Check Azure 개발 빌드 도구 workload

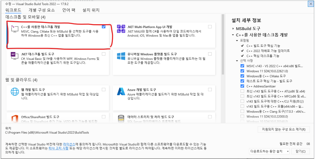coord(210,89)
